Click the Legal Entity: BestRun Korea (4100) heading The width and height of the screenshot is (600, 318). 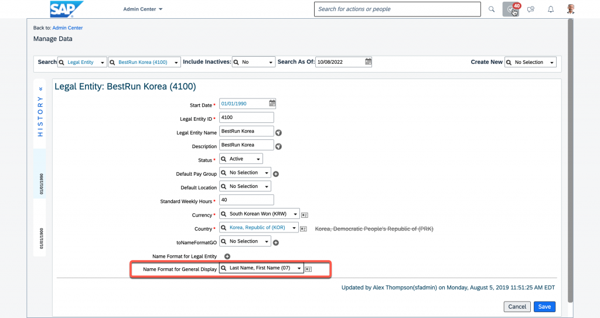[x=125, y=87]
